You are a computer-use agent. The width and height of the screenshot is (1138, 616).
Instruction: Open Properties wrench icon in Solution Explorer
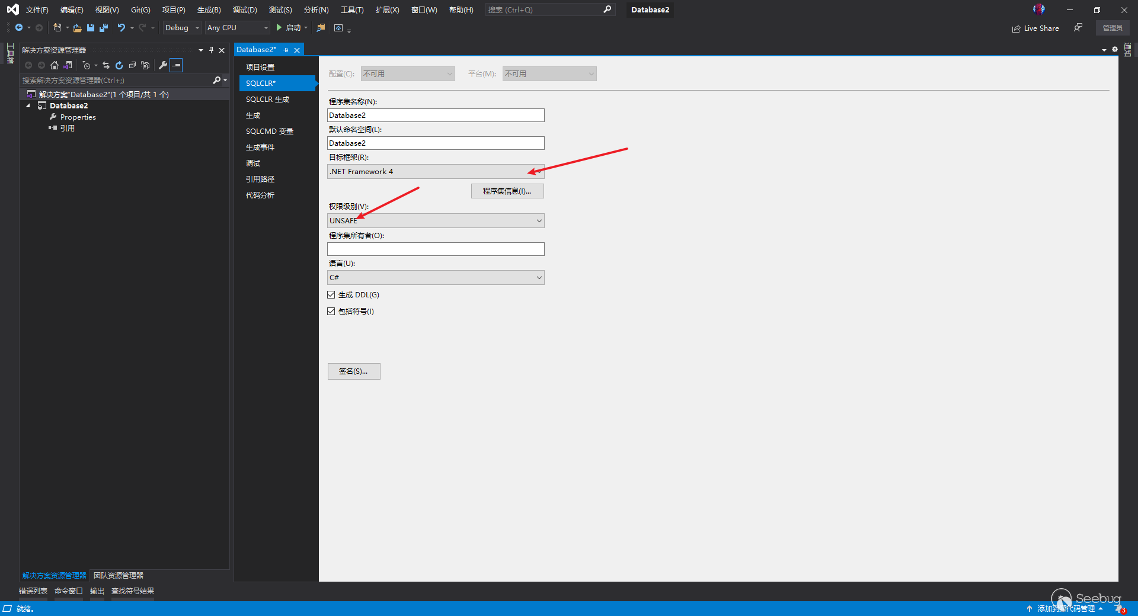163,65
